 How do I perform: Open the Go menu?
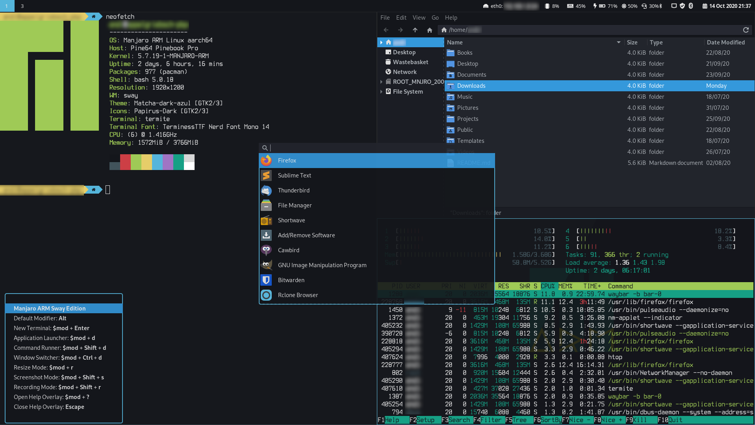[x=435, y=18]
